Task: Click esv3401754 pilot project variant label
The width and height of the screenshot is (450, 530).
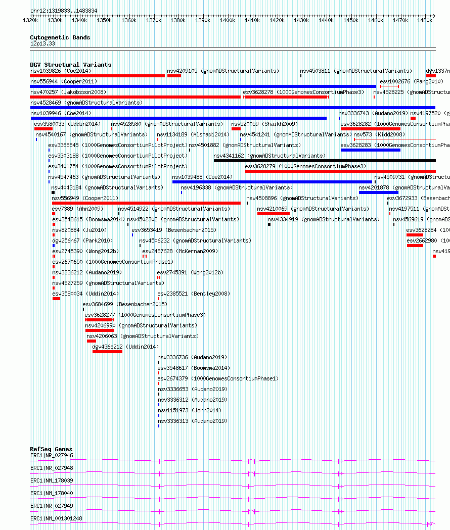Action: tap(118, 166)
